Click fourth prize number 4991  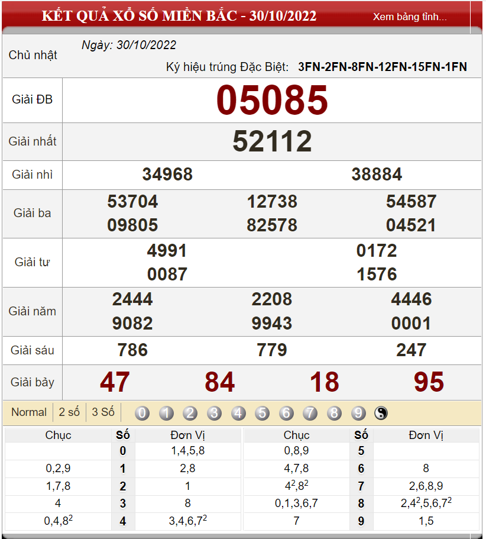[167, 251]
